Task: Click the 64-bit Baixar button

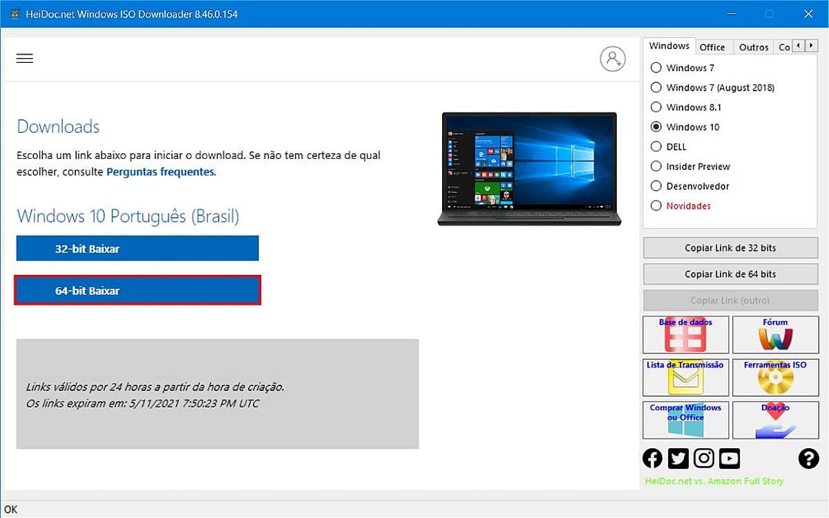Action: coord(137,291)
